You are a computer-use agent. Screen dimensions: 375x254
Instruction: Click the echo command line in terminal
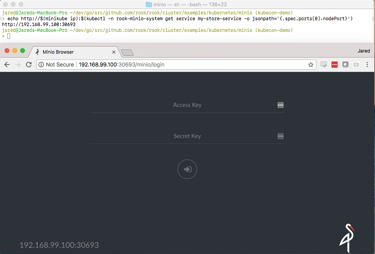(180, 19)
